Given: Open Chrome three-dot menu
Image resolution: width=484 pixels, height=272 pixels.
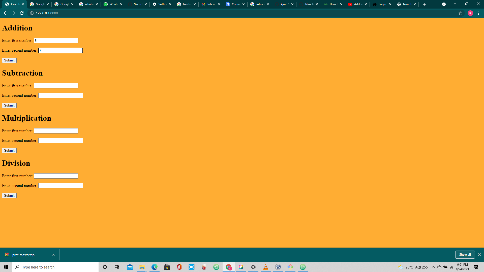Looking at the screenshot, I should pos(478,13).
